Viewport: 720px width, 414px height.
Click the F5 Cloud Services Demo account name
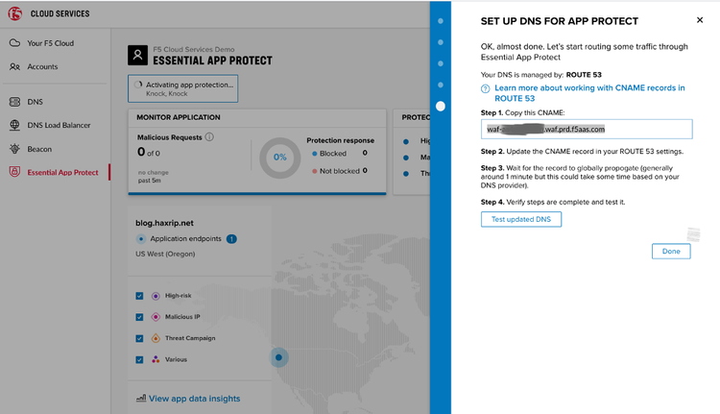pos(194,49)
